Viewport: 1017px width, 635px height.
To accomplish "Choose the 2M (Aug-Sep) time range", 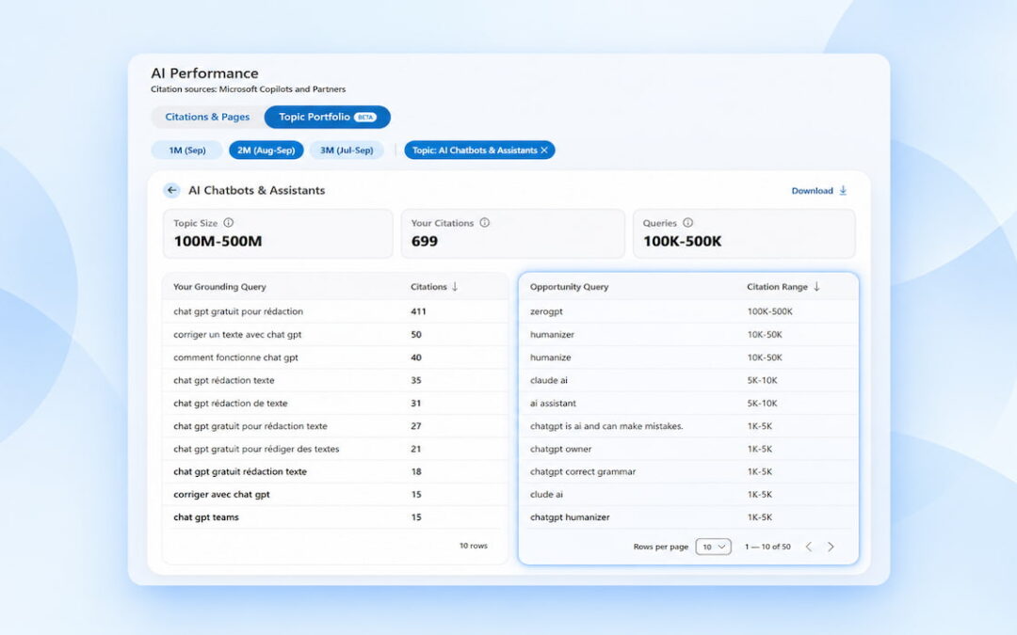I will 266,151.
